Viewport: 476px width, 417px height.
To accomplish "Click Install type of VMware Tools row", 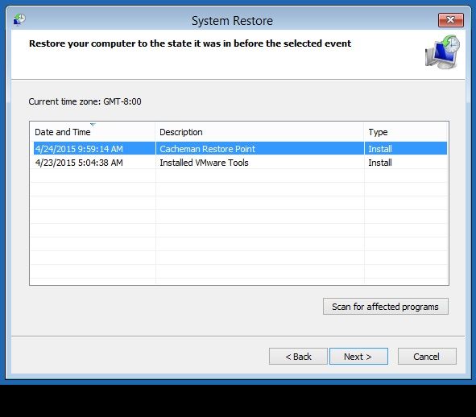I will pyautogui.click(x=380, y=163).
